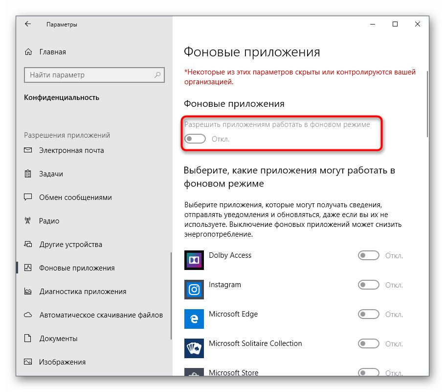Open Фоновые приложения in sidebar

click(x=77, y=268)
